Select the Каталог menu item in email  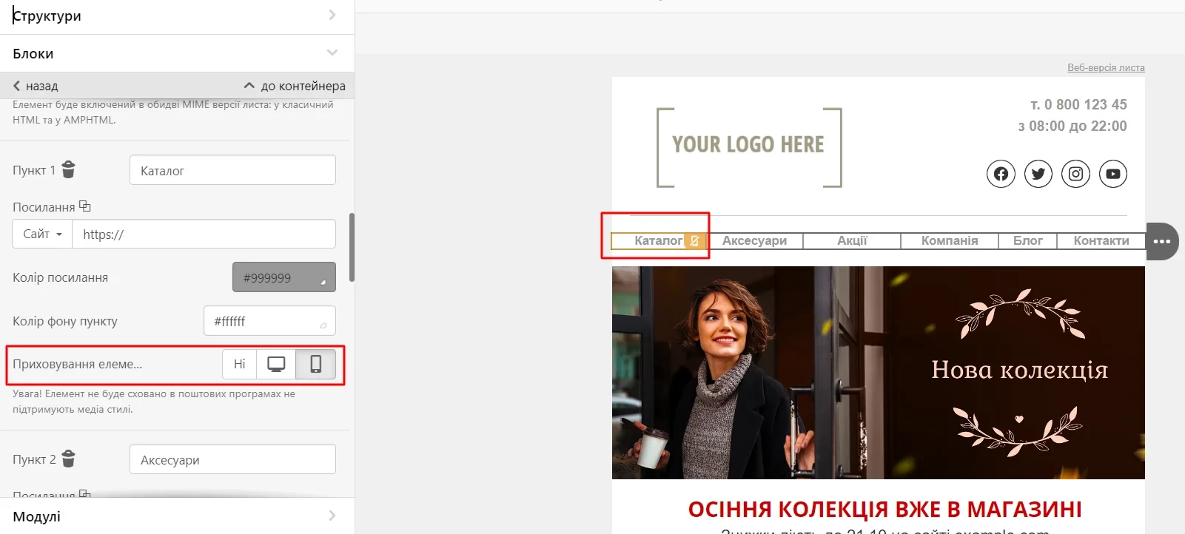(x=658, y=240)
